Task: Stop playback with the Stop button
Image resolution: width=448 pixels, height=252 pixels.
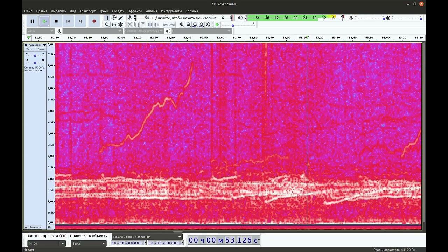Action: (x=56, y=21)
